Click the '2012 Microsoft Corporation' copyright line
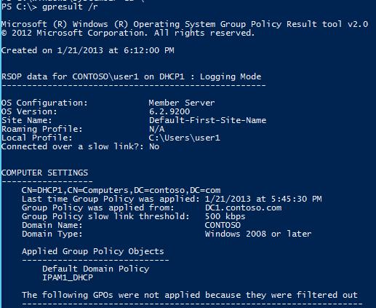 tap(128, 33)
